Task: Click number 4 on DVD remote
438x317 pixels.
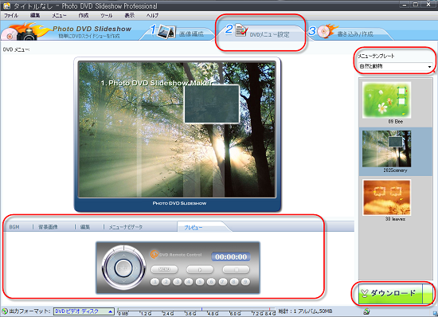Action: click(x=189, y=282)
